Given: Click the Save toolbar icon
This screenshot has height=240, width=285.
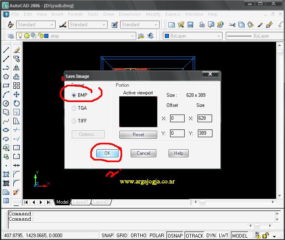Looking at the screenshot, I should click(190, 25).
